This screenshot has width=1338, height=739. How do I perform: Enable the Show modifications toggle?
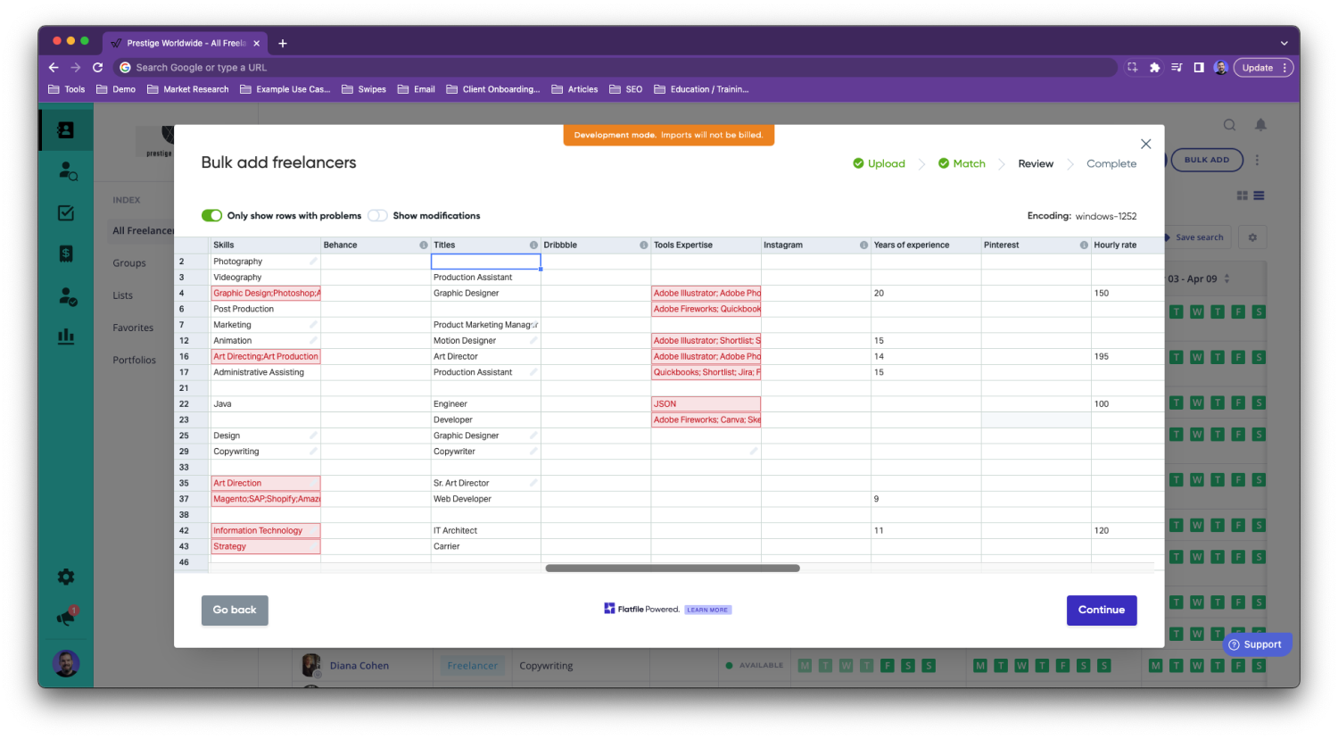pyautogui.click(x=377, y=216)
